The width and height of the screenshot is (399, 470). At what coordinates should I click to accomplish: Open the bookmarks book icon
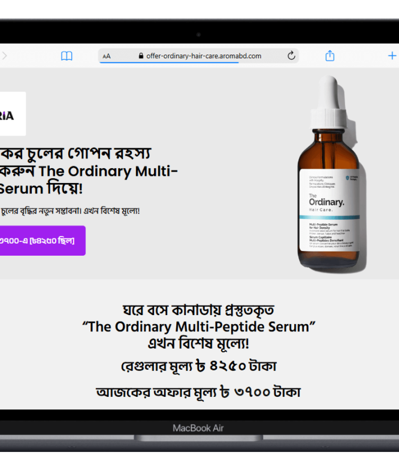[x=66, y=56]
